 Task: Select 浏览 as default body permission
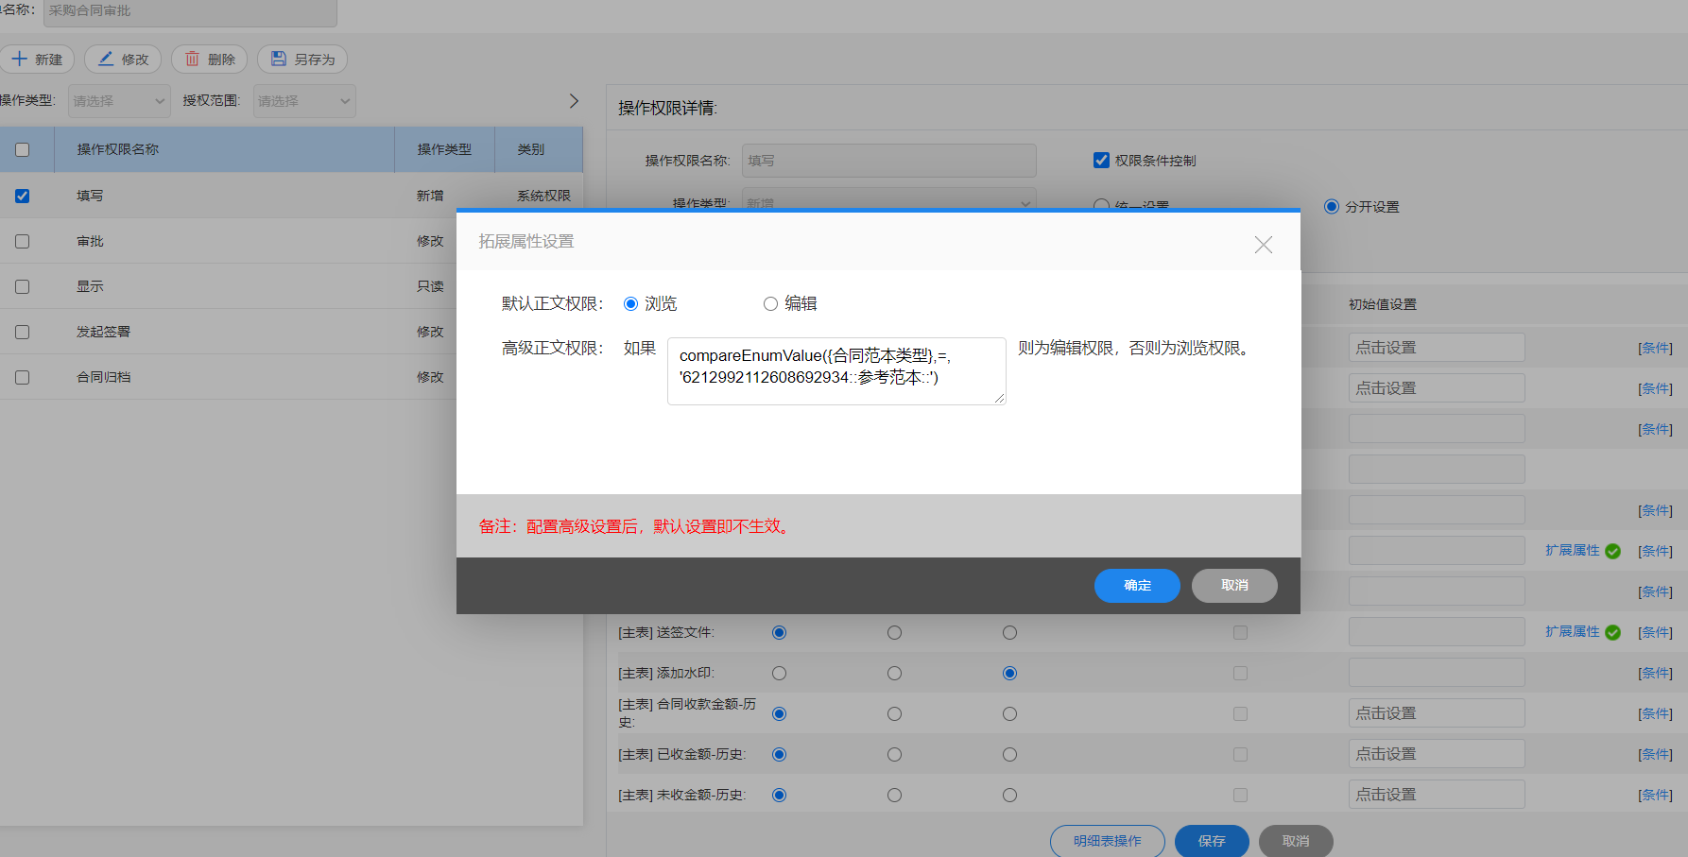(631, 303)
